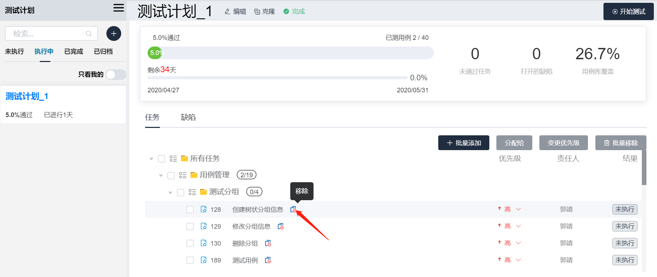This screenshot has height=277, width=657.
Task: Click task name 修改分组信息
Action: coord(251,227)
